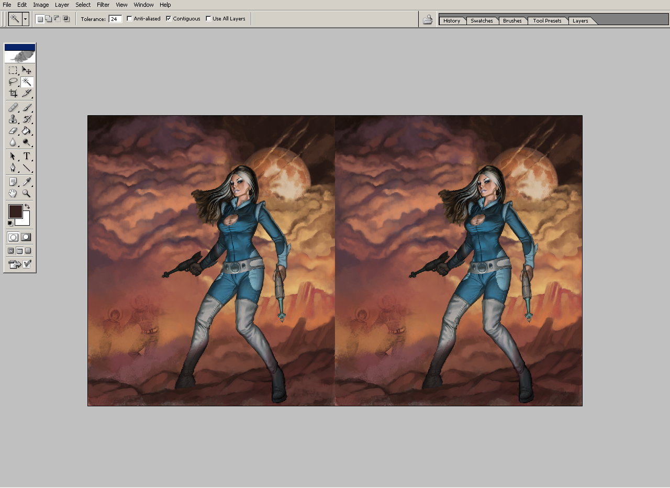Select the Magic Wand tool in the toolbox
This screenshot has height=488, width=670.
click(x=27, y=82)
